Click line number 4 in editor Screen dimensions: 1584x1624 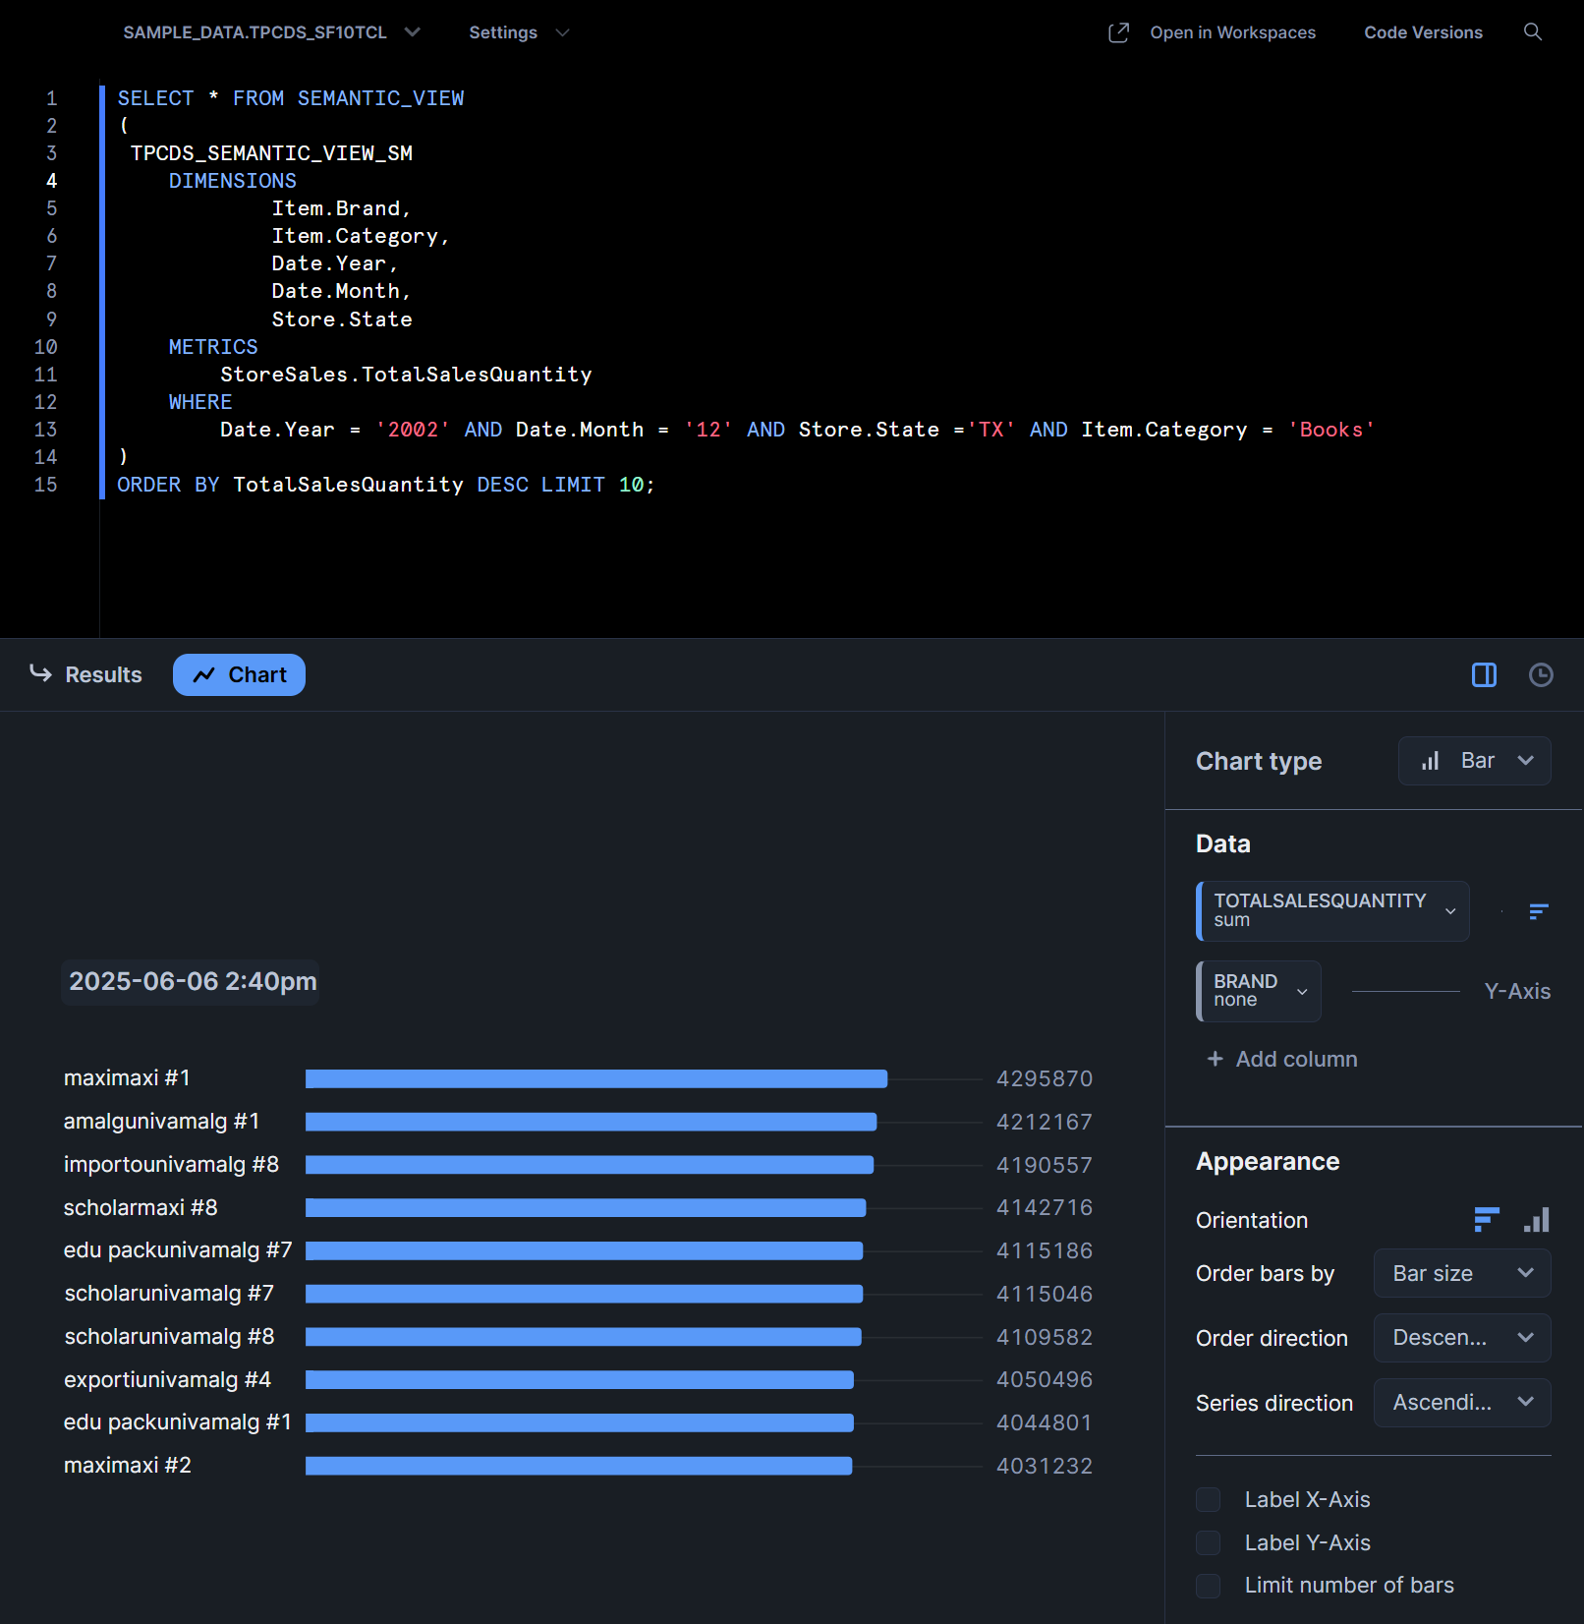(51, 181)
